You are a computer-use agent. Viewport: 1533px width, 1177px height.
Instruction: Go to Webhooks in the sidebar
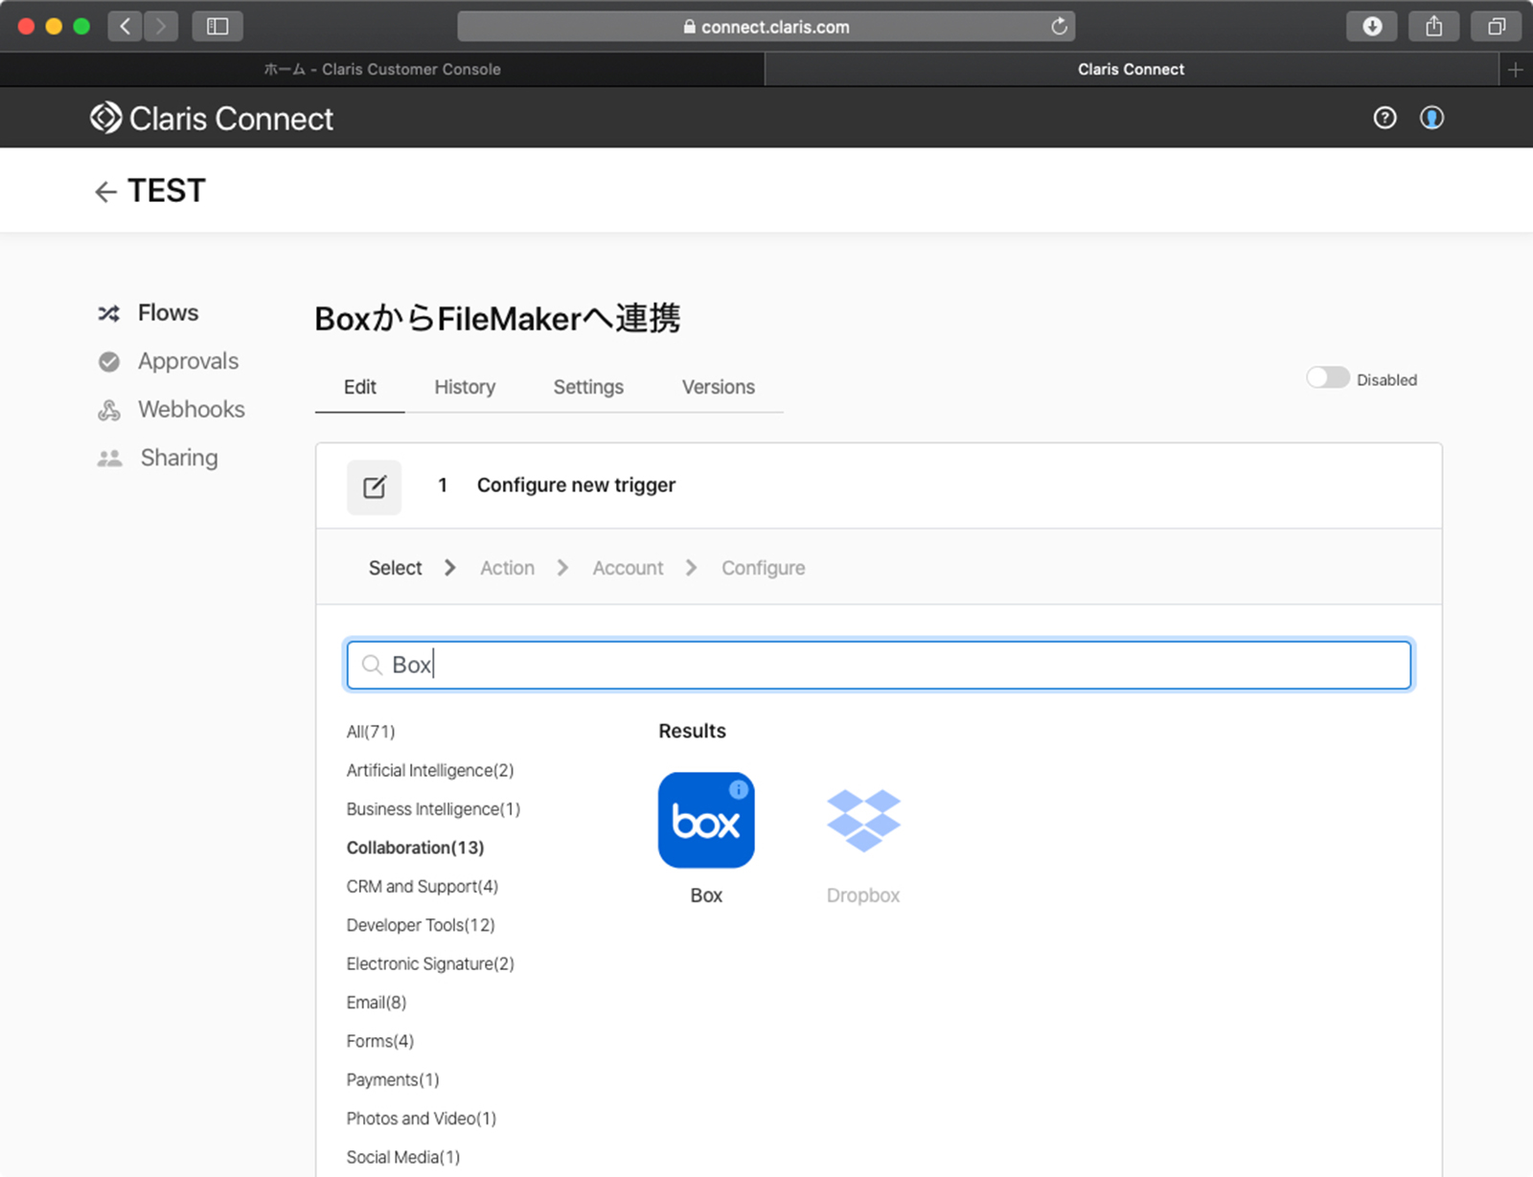191,410
